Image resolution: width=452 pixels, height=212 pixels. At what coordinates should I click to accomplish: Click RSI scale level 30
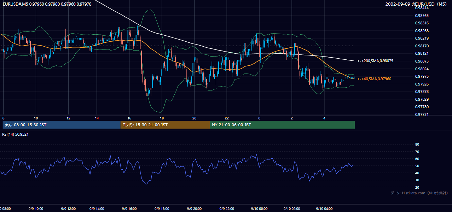click(417, 180)
